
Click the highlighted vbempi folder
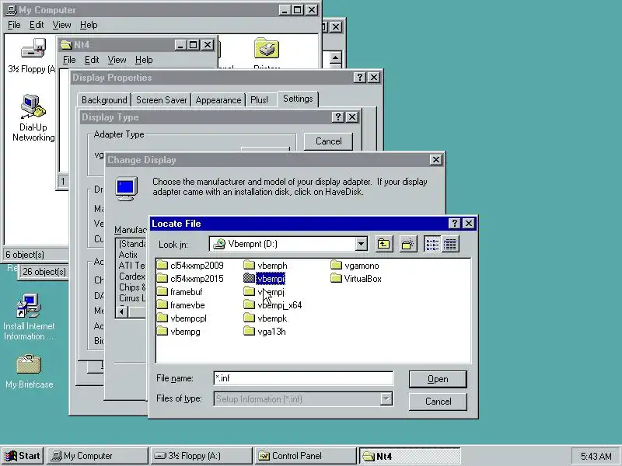coord(264,279)
